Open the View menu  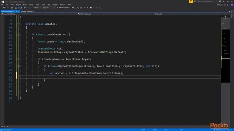(x=12, y=5)
